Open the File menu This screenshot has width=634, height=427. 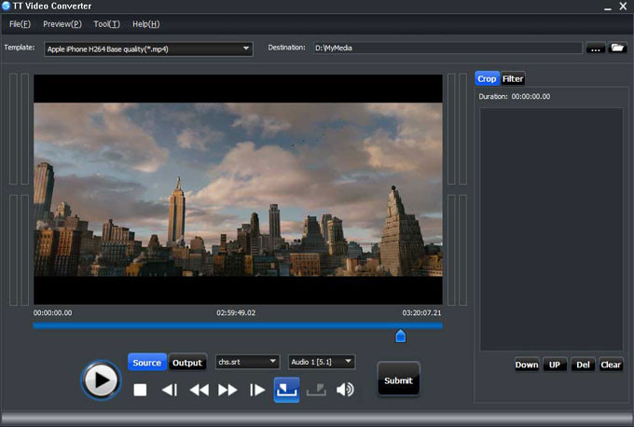(x=20, y=24)
